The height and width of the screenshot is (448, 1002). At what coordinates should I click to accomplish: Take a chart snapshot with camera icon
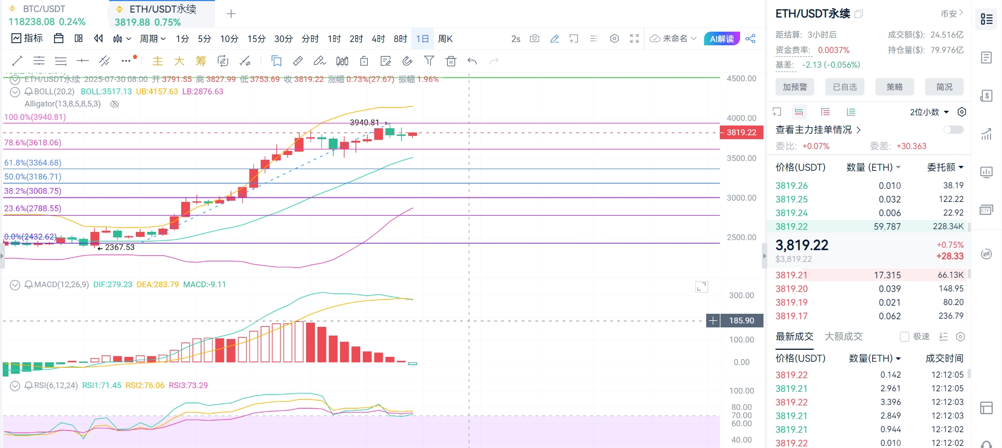pos(535,38)
